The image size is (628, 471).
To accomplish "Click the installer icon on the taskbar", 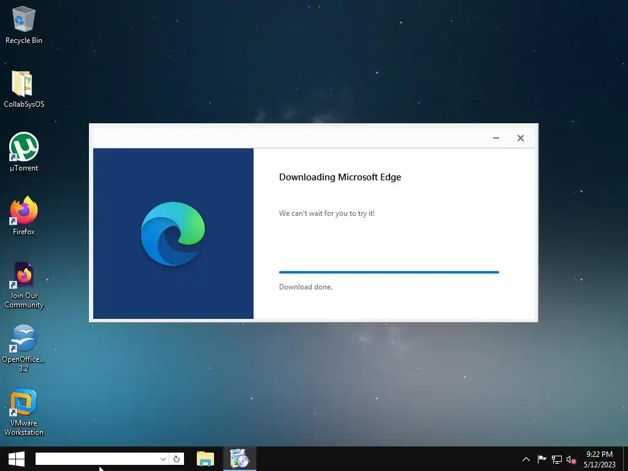I will pos(240,459).
